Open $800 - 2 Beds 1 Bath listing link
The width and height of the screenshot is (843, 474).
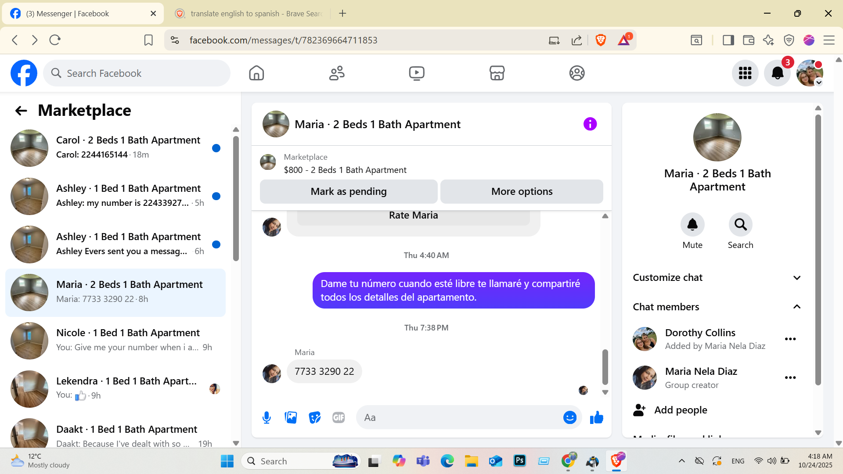345,170
